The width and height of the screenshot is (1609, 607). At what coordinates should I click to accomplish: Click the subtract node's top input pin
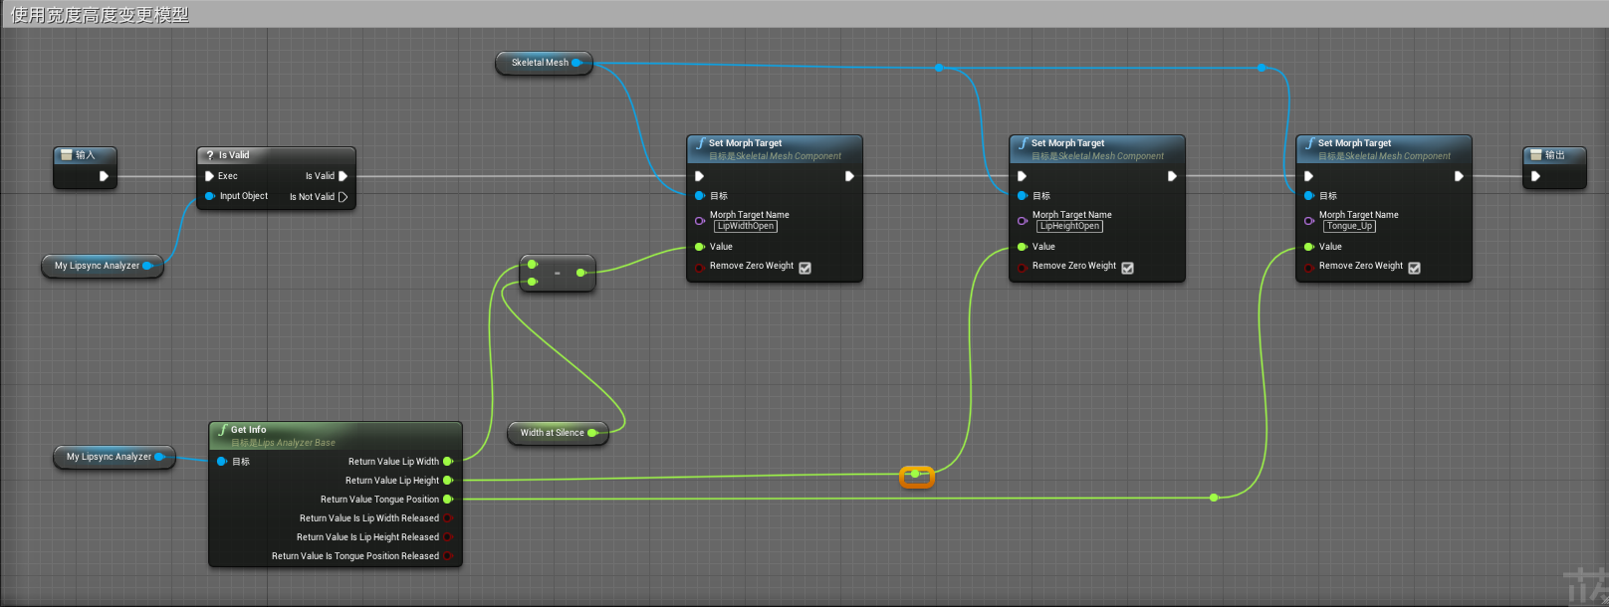533,264
